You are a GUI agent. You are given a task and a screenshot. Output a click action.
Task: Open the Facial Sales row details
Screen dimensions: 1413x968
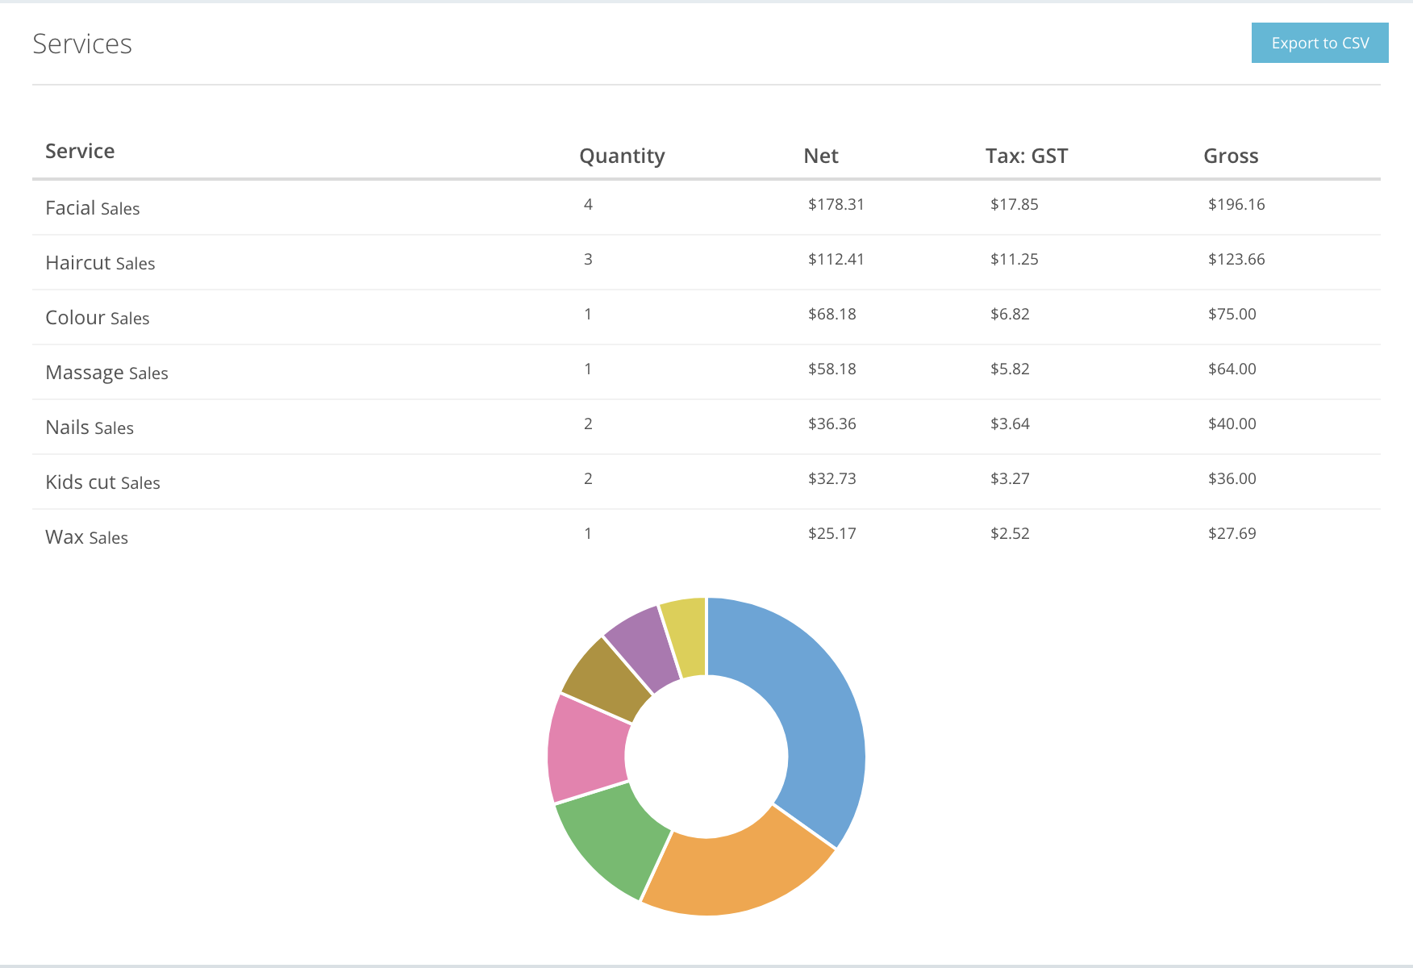click(x=93, y=207)
